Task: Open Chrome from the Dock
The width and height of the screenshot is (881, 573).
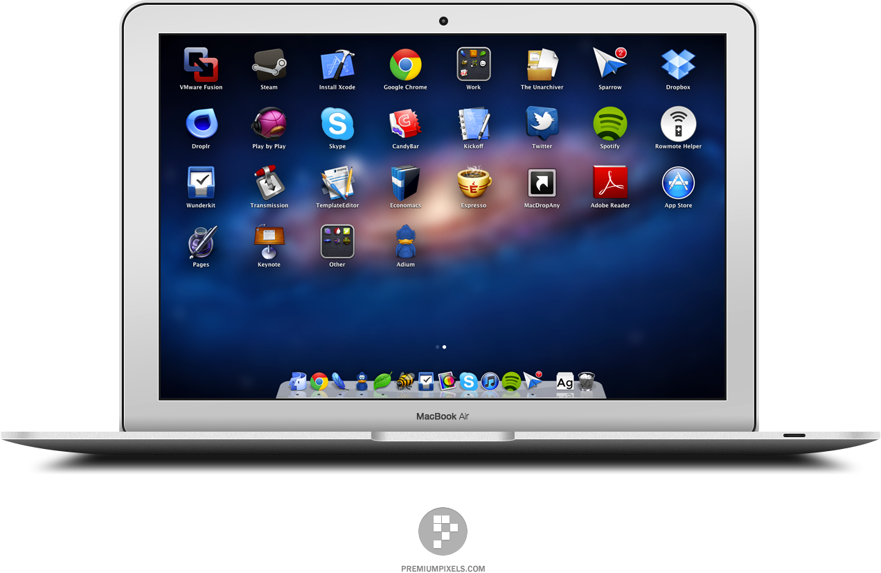Action: click(319, 381)
